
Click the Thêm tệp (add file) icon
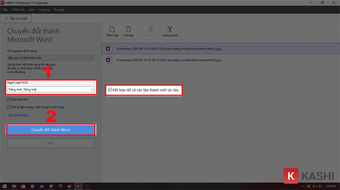pyautogui.click(x=112, y=30)
